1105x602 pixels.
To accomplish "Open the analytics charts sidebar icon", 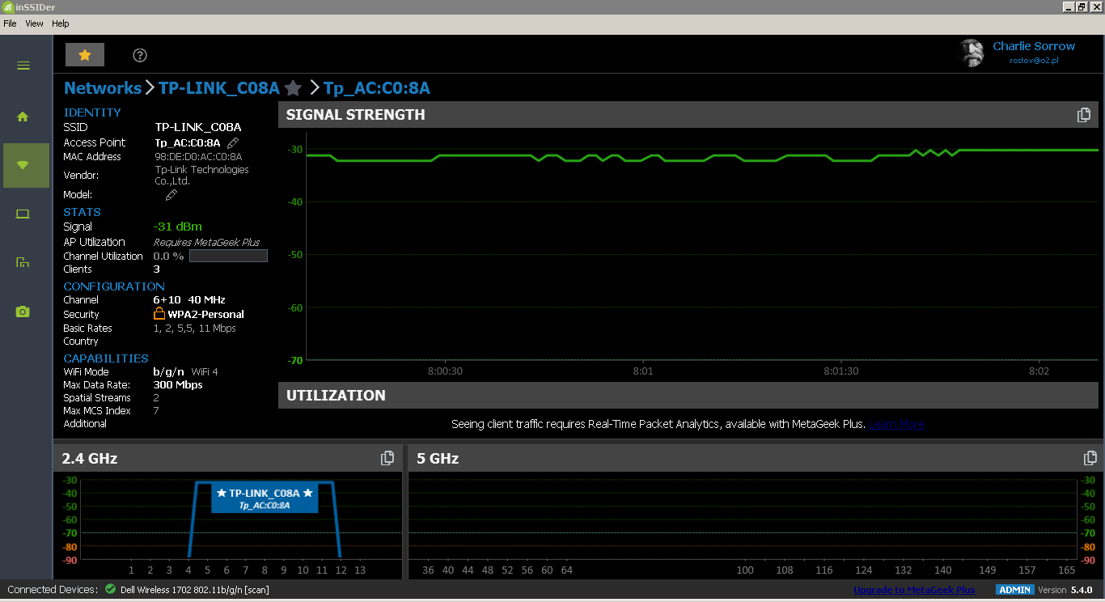I will coord(22,262).
